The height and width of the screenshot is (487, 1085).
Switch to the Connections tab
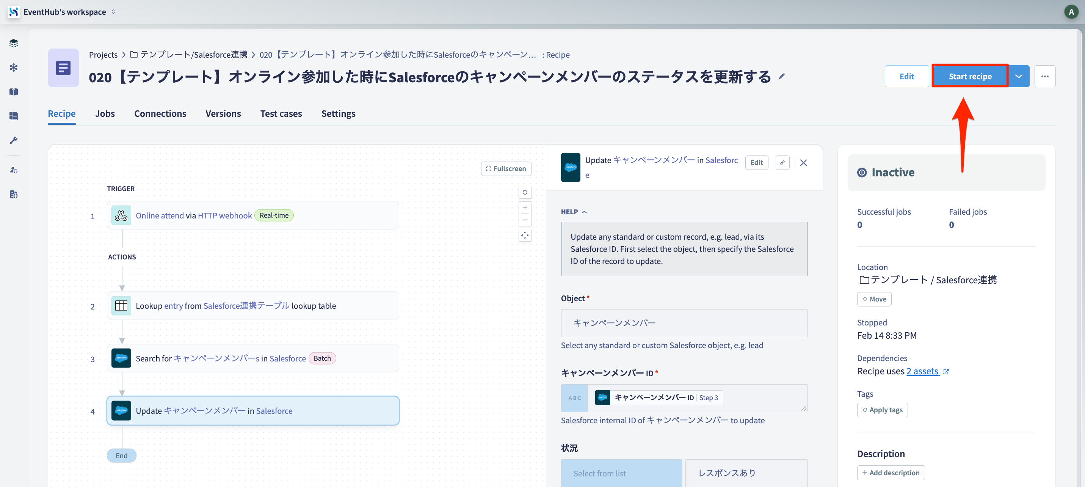(x=160, y=114)
